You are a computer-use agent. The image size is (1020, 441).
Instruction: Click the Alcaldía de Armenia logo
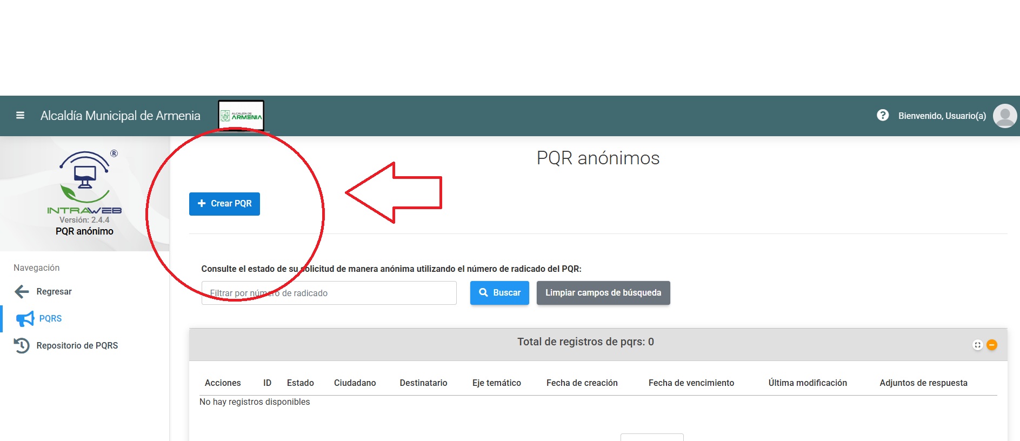241,116
